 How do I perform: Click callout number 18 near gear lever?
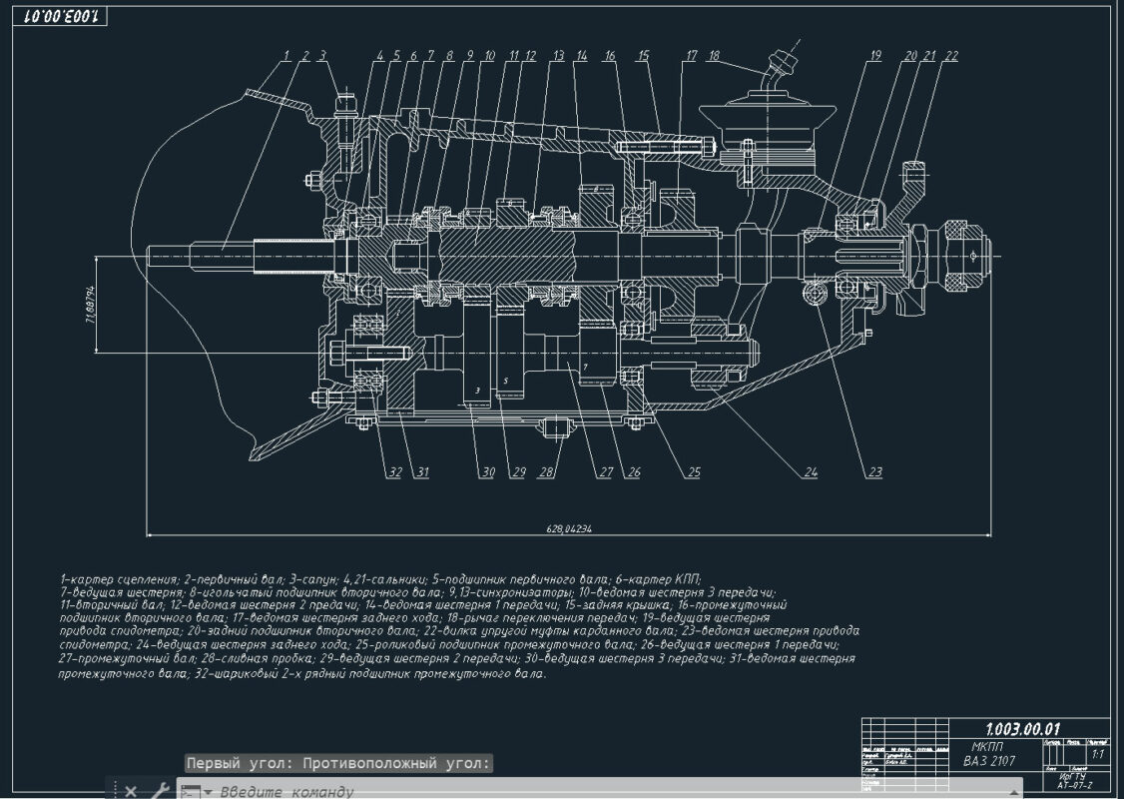click(713, 57)
